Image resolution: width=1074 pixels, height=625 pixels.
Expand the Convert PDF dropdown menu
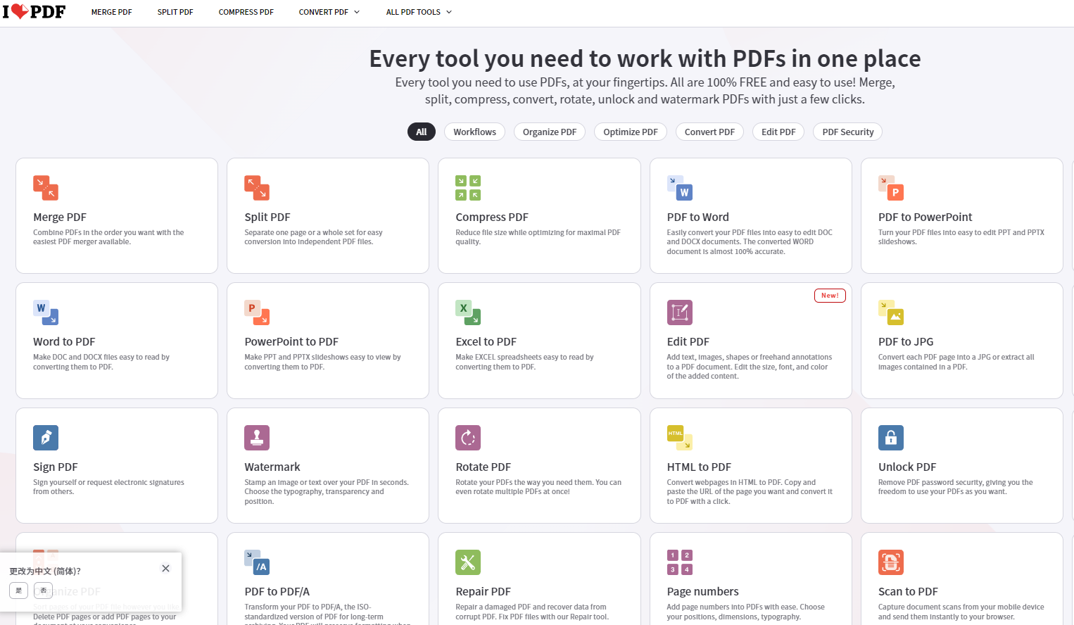coord(329,12)
